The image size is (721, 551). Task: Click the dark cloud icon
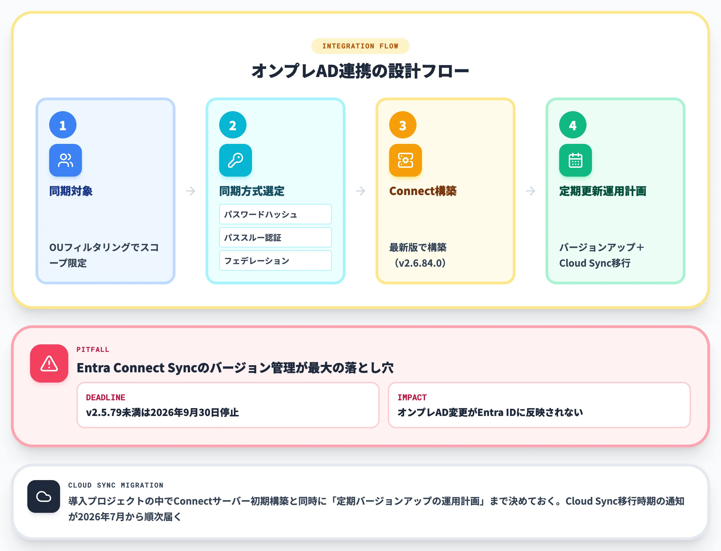[x=44, y=496]
